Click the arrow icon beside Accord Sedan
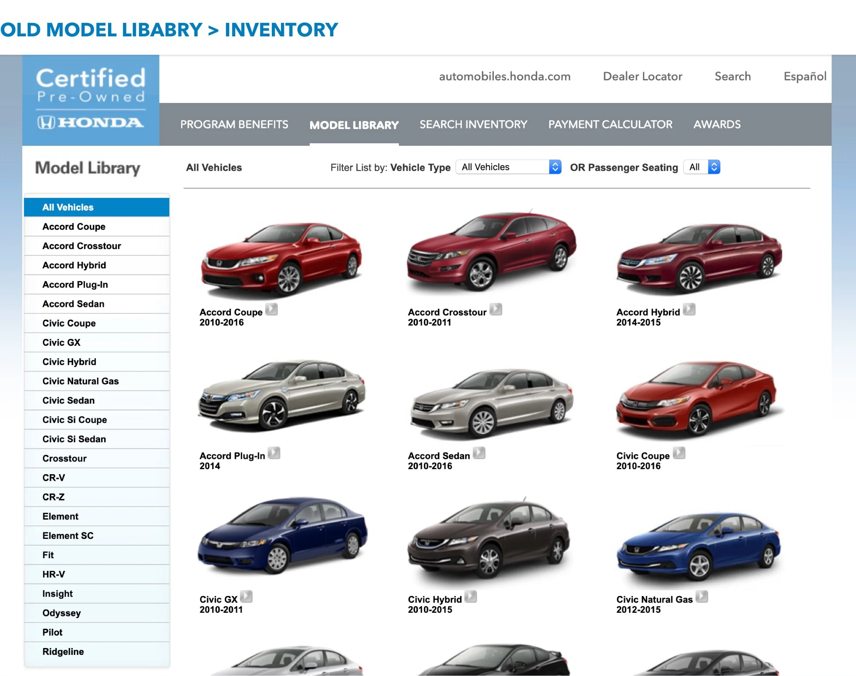This screenshot has width=856, height=676. (x=479, y=453)
